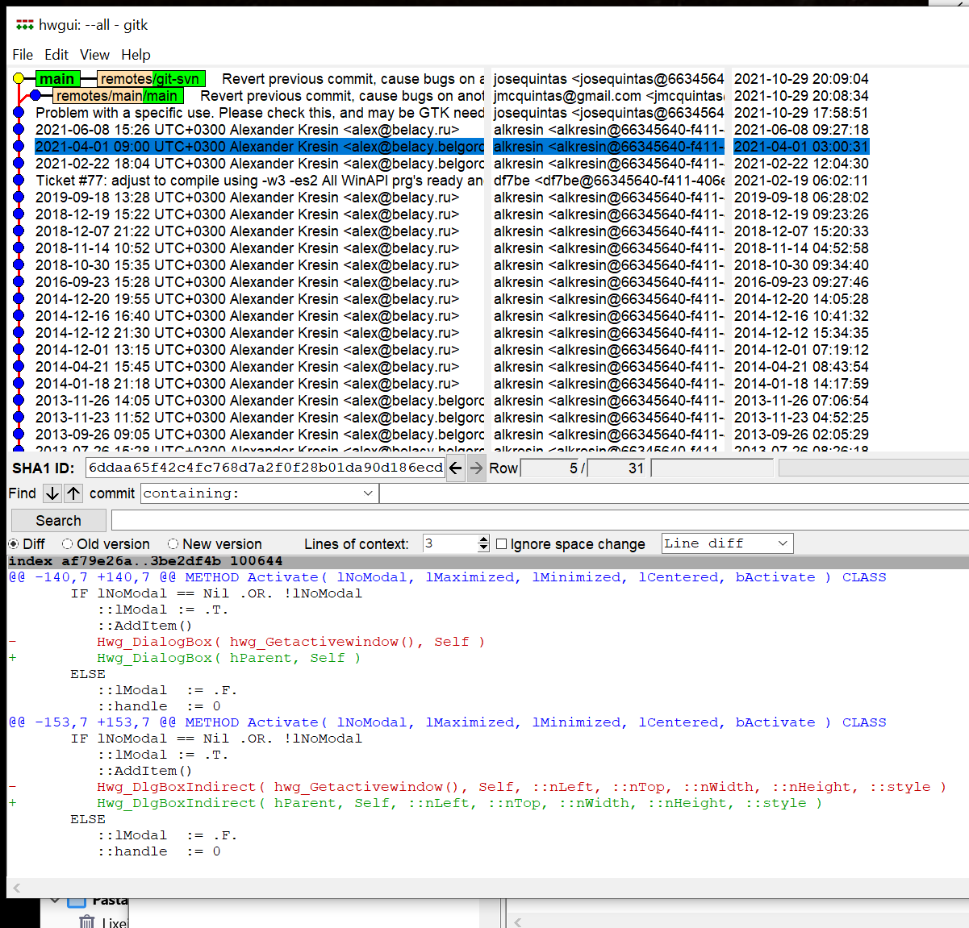The width and height of the screenshot is (969, 928).
Task: Select the New version radio button
Action: coord(173,544)
